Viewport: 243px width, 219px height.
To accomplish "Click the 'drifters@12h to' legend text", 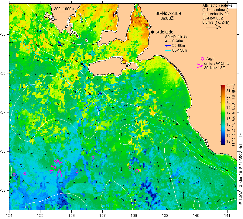I will coord(217,64).
